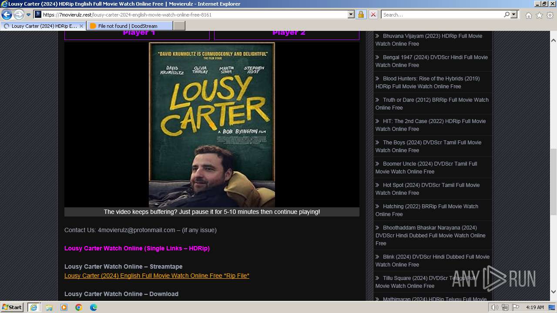Viewport: 557px width, 313px height.
Task: Open Favorites star icon
Action: (539, 15)
